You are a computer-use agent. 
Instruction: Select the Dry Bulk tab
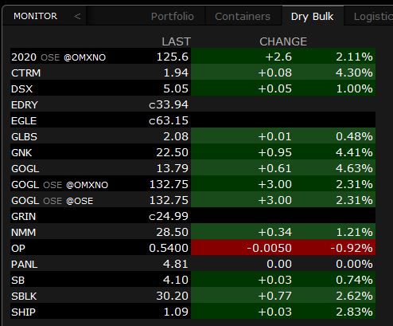312,17
